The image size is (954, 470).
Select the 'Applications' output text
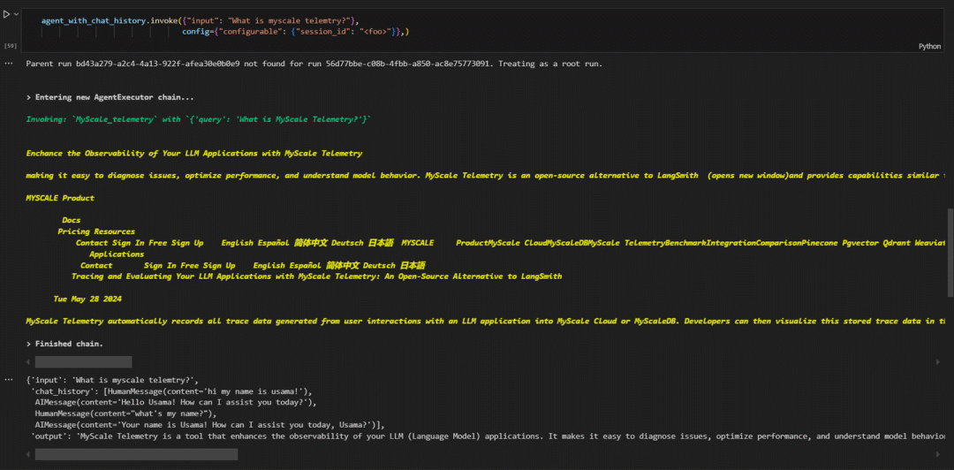click(x=117, y=254)
